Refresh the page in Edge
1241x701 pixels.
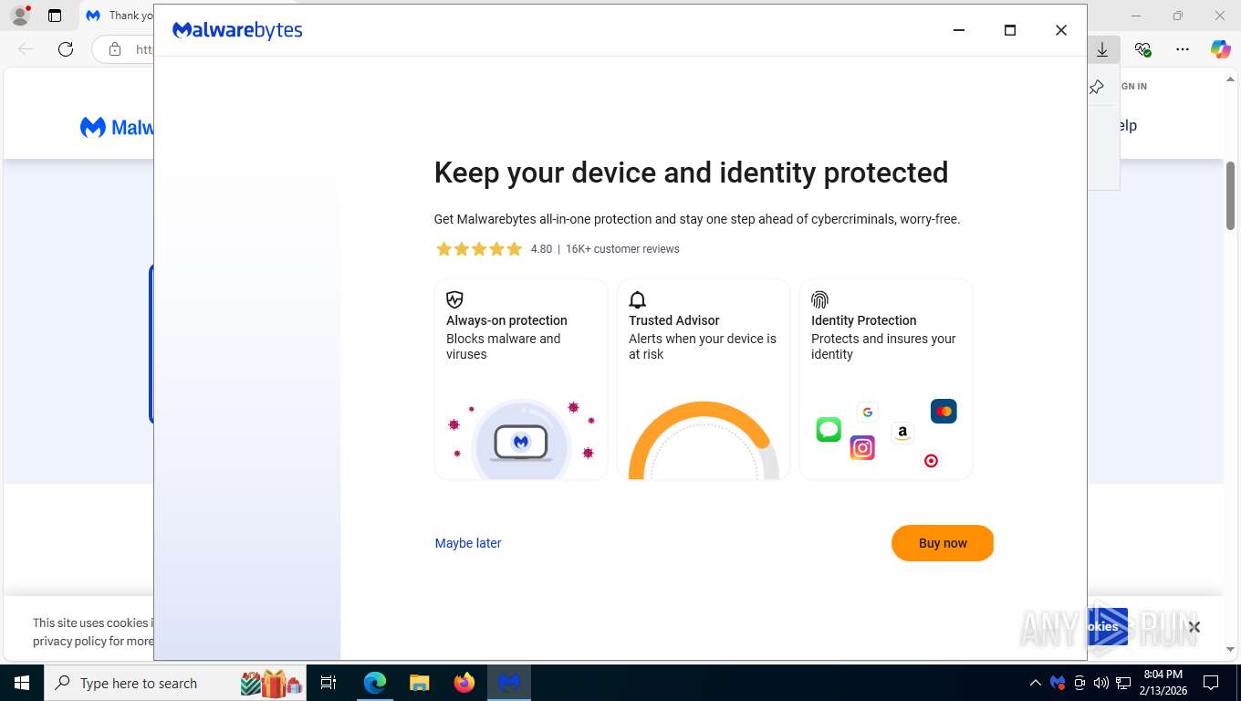pos(66,49)
